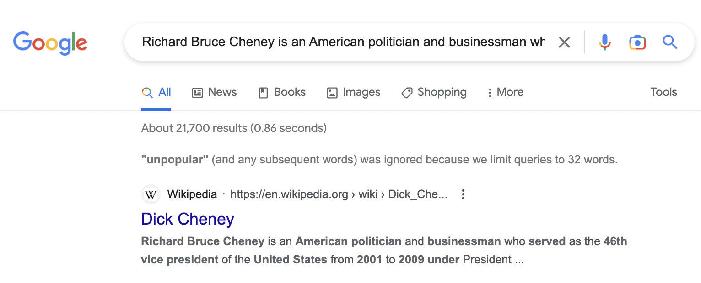Viewport: 701px width, 283px height.
Task: Clear the search query with the X
Action: coord(564,42)
